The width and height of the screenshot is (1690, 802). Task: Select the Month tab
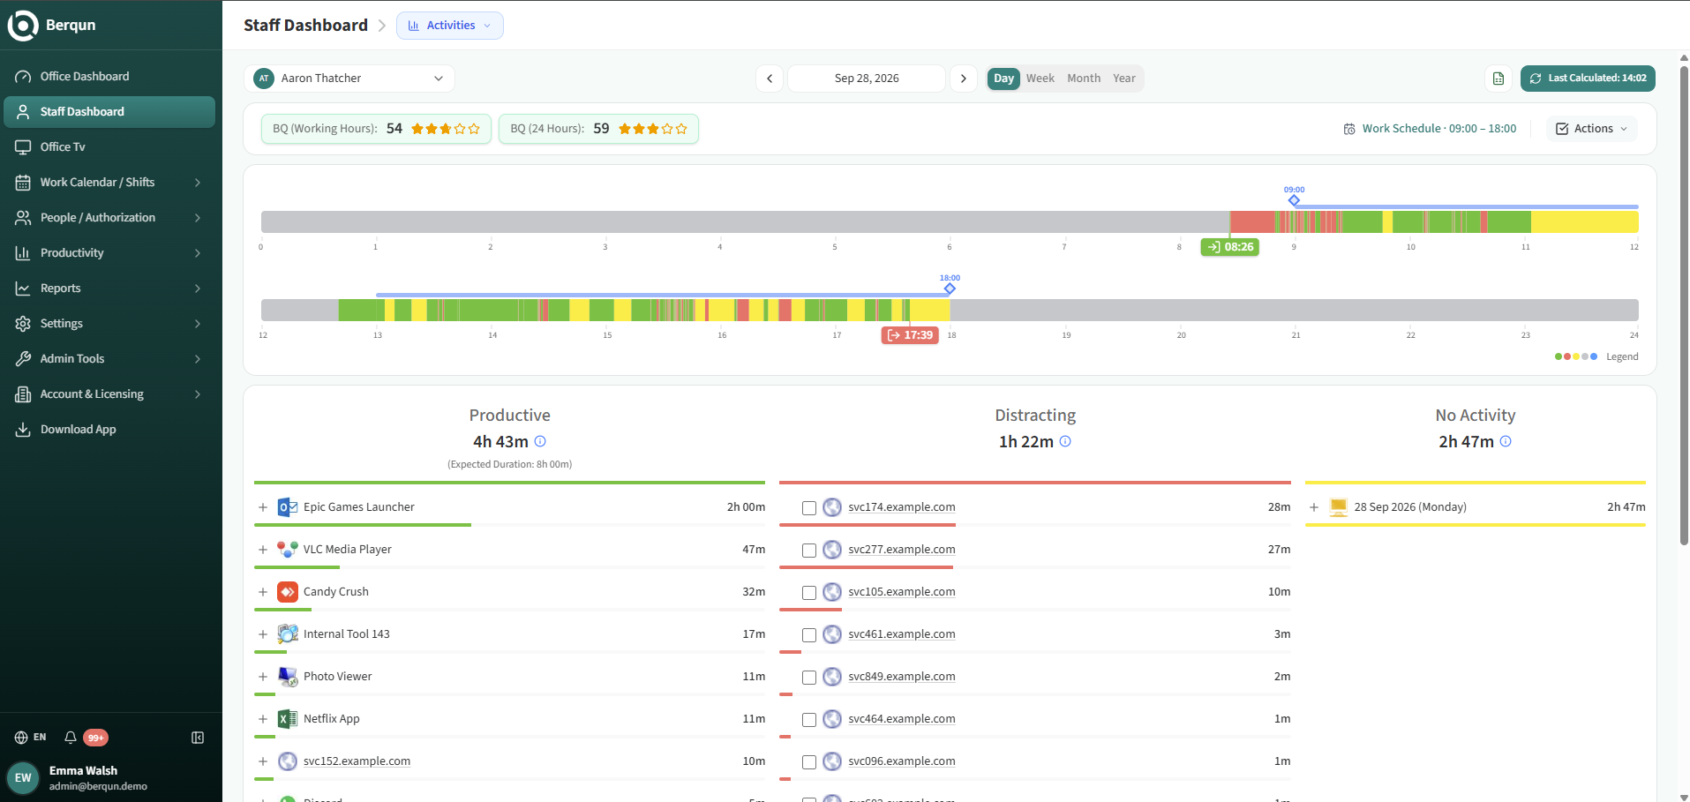pos(1084,79)
